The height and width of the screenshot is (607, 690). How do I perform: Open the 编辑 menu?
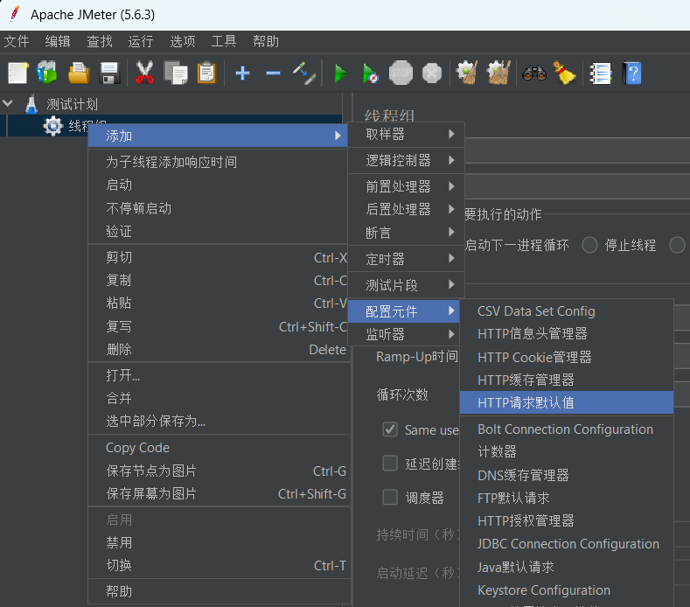(x=58, y=41)
